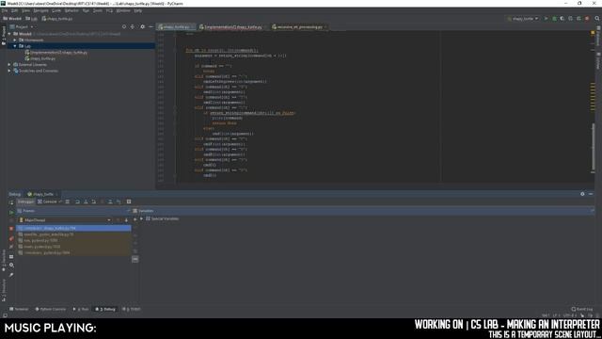Image resolution: width=602 pixels, height=339 pixels.
Task: Open the Window menu
Action: [123, 10]
